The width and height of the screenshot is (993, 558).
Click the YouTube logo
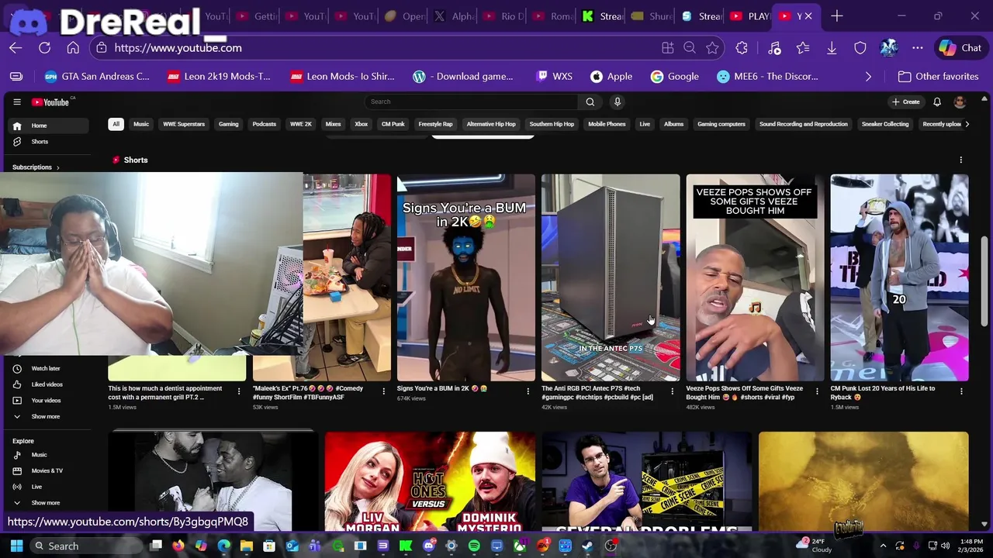click(51, 102)
